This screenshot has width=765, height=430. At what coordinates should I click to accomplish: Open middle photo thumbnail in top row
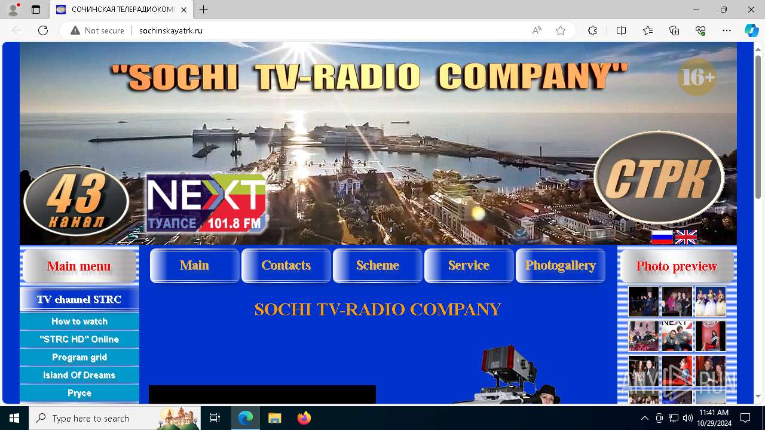point(677,302)
